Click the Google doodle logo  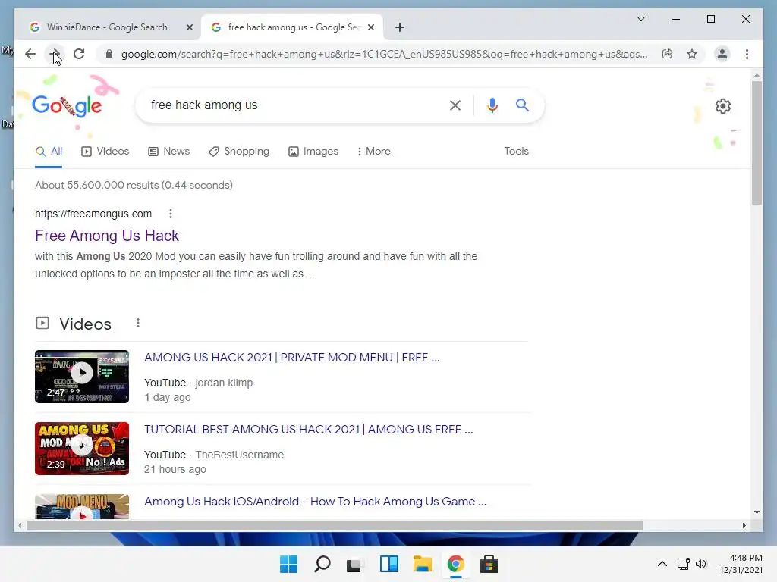67,105
